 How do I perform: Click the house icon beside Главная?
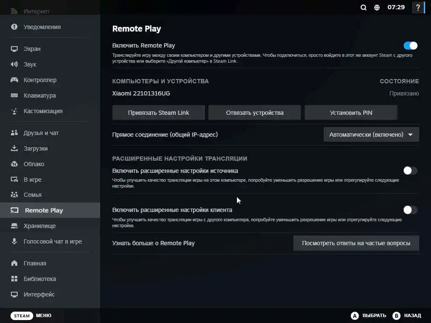coord(14,263)
